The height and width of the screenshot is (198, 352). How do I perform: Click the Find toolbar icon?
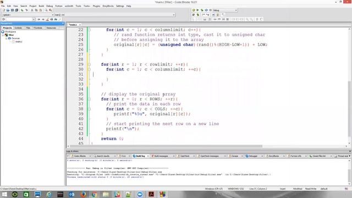[46, 10]
